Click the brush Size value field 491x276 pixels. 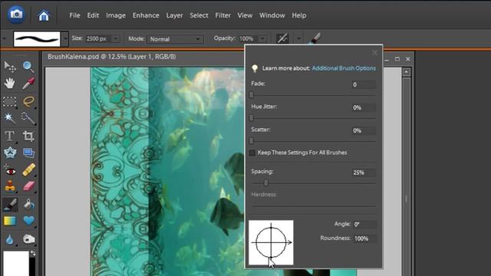click(98, 39)
